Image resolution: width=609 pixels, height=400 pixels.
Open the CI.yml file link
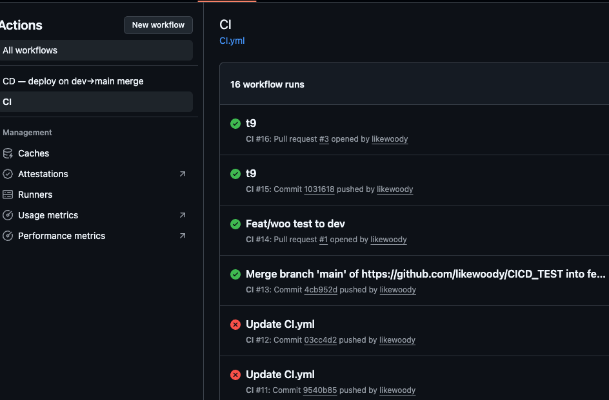pos(232,41)
